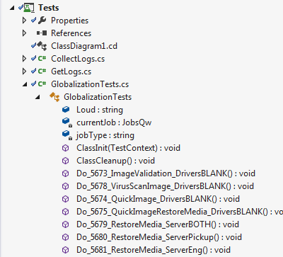The image size is (283, 257).
Task: Click the References node icon
Action: (42, 33)
